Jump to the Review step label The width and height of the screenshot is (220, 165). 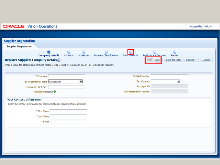click(175, 55)
